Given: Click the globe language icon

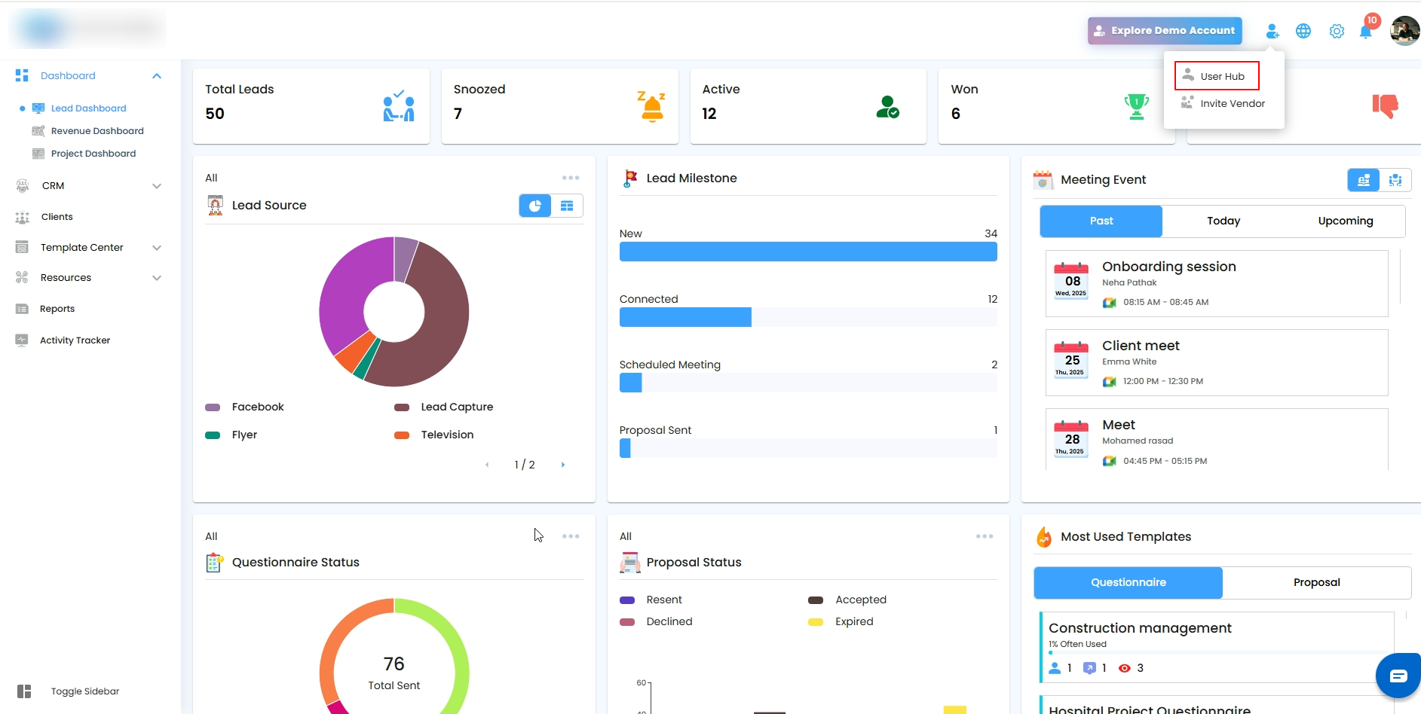Looking at the screenshot, I should [1303, 31].
